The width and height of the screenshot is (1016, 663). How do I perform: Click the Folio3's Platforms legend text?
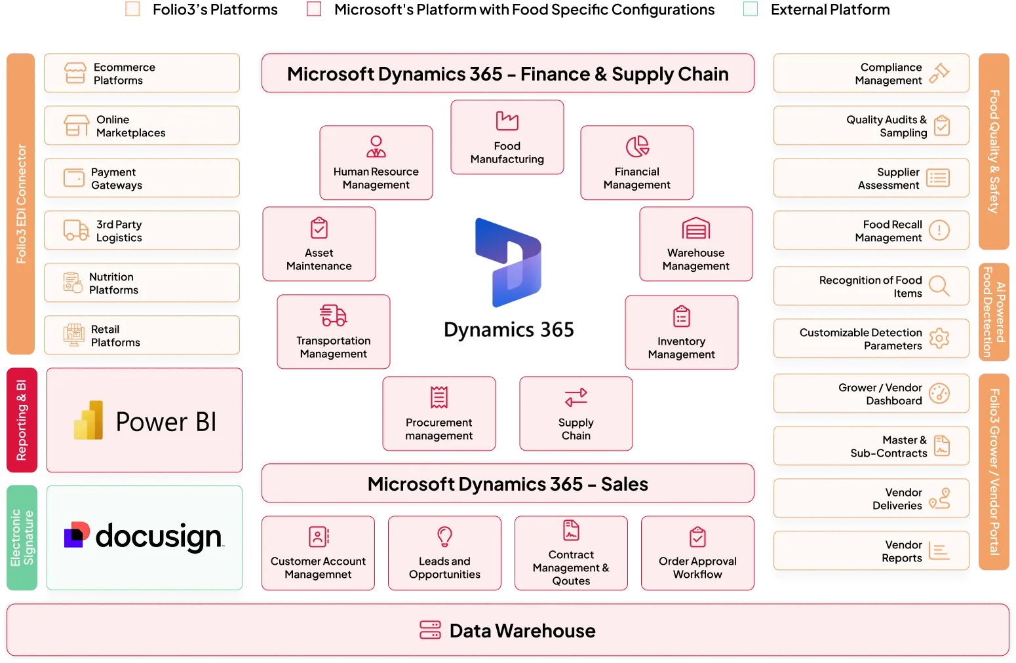pos(215,10)
